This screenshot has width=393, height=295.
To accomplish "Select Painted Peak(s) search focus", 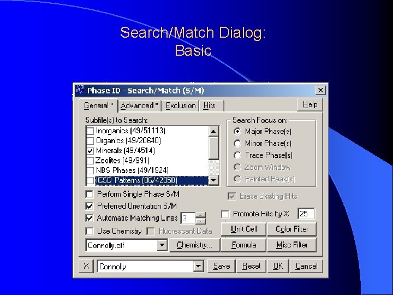I will pyautogui.click(x=237, y=179).
